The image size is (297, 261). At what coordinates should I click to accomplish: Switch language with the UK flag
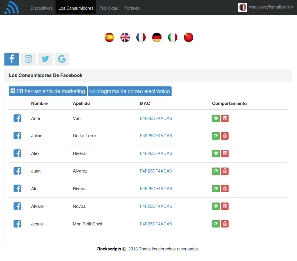point(125,37)
